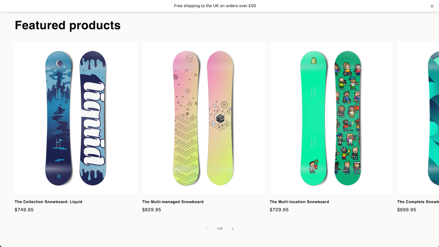Click the Featured products heading
Viewport: 439px width, 247px height.
[x=68, y=25]
